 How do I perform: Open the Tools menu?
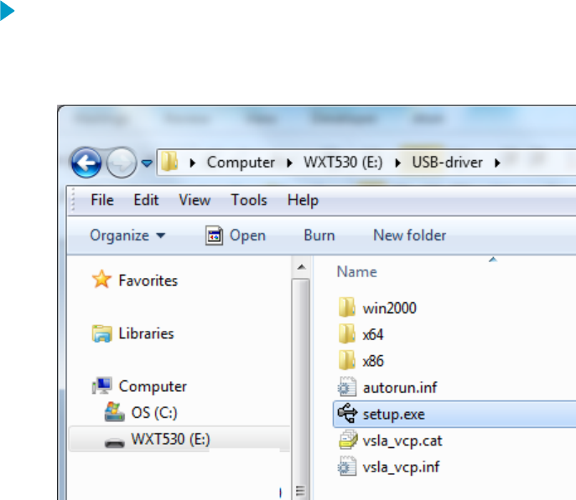point(249,200)
